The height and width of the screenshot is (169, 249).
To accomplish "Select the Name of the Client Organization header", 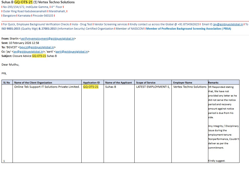I will (47, 82).
